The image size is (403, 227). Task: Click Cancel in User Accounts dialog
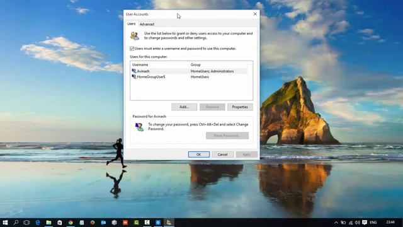(x=222, y=154)
